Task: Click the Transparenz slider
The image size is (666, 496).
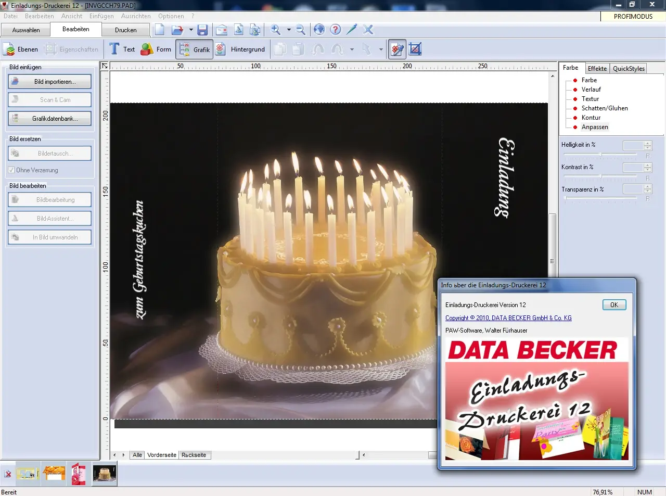Action: (601, 199)
